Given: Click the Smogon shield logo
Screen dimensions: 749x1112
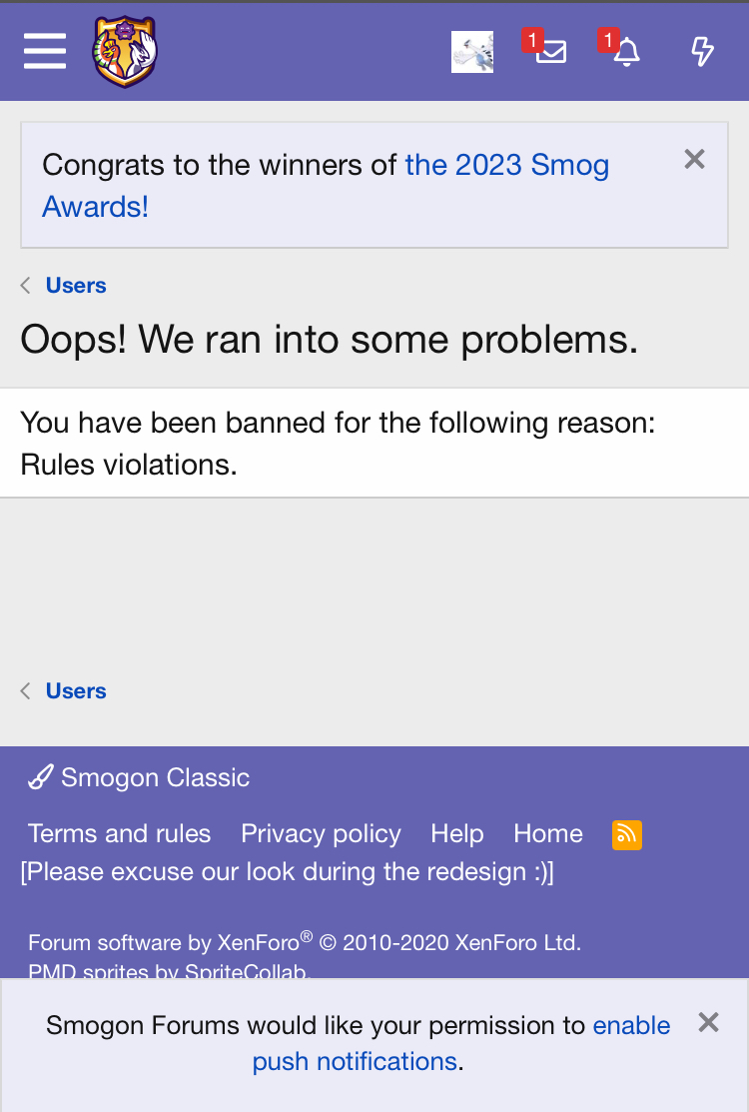Looking at the screenshot, I should tap(125, 52).
